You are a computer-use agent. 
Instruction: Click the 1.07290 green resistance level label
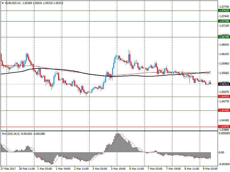[x=224, y=21]
